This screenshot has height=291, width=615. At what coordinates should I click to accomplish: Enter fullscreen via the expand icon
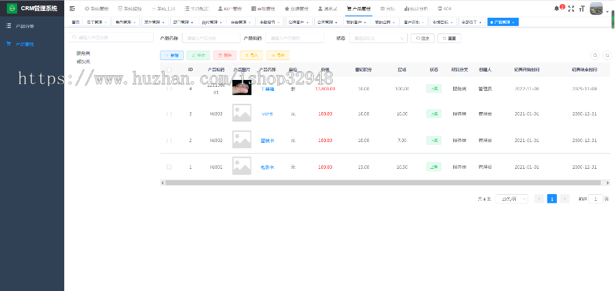571,8
